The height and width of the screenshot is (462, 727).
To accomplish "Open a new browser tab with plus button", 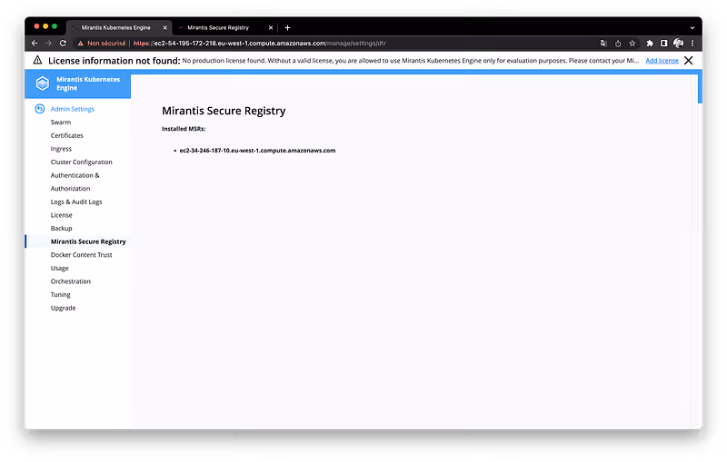I will [288, 28].
